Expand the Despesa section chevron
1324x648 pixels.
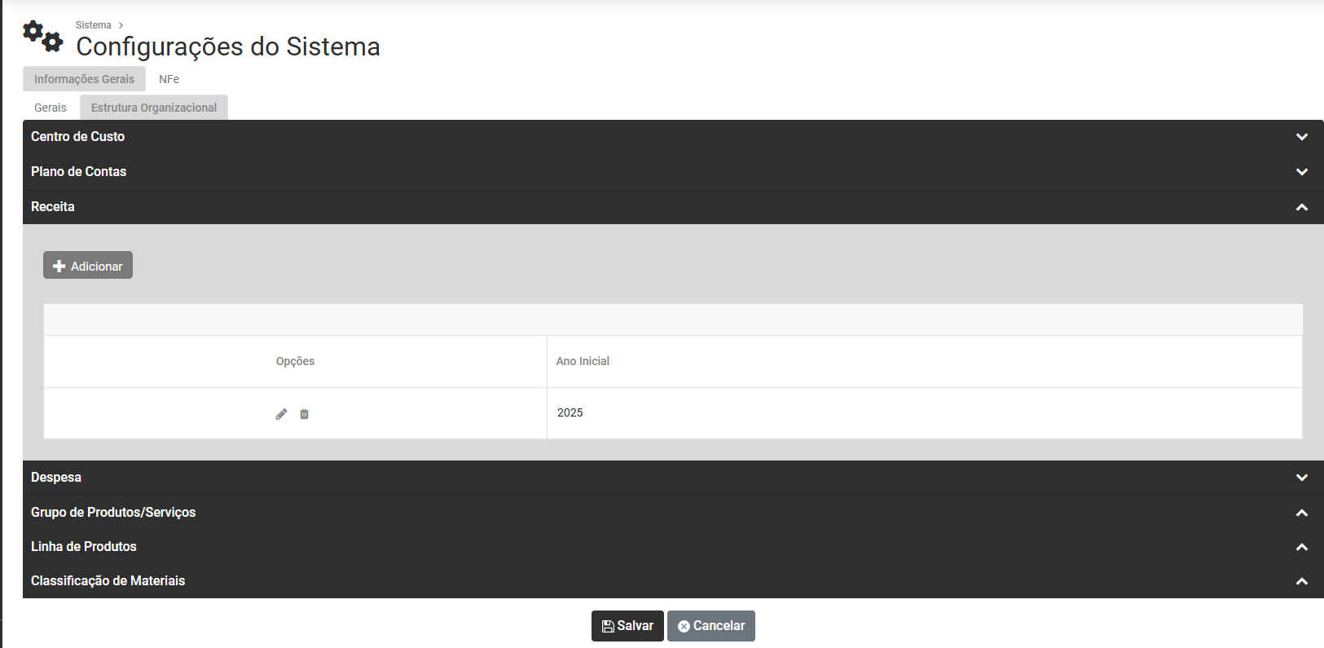pos(1301,478)
